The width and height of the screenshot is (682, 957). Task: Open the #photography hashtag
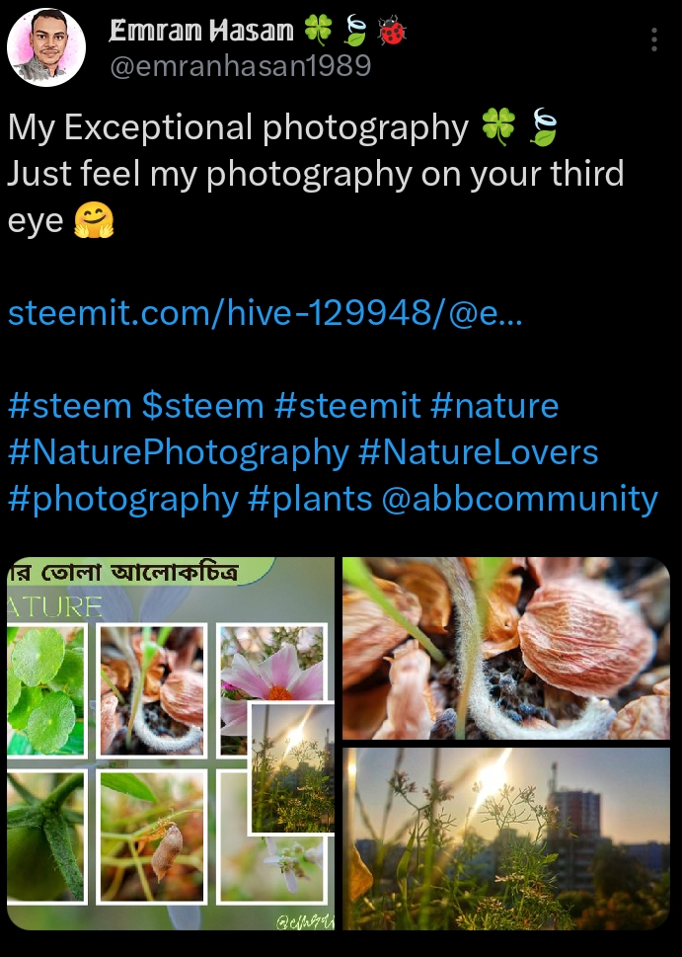122,500
